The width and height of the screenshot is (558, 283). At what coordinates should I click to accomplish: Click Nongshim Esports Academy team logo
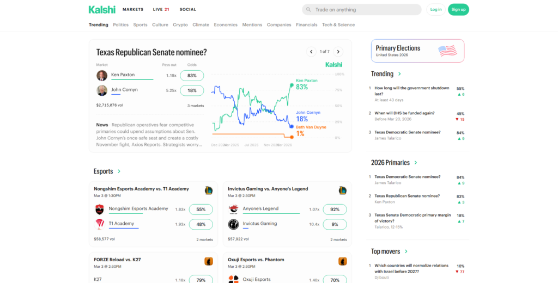[x=99, y=210]
